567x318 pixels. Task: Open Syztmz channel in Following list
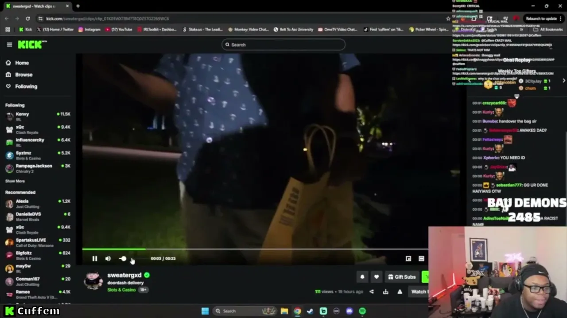38,155
